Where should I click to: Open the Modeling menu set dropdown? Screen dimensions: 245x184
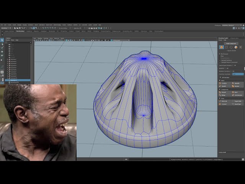[x=6, y=28]
